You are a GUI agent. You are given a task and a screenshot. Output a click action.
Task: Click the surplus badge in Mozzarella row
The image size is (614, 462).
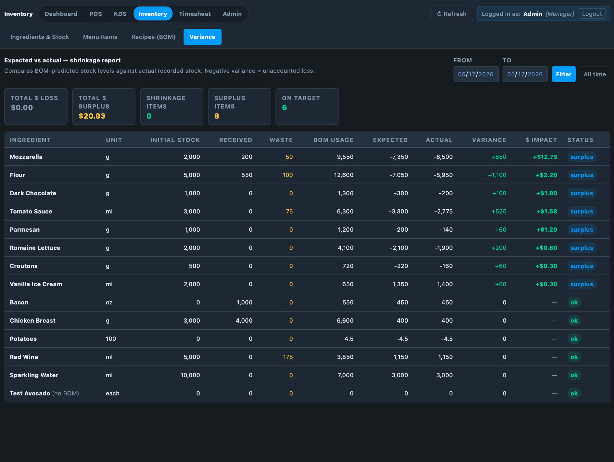click(x=582, y=157)
